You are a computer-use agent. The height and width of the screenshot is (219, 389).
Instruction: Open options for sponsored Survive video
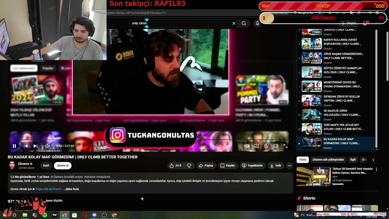tap(376, 169)
